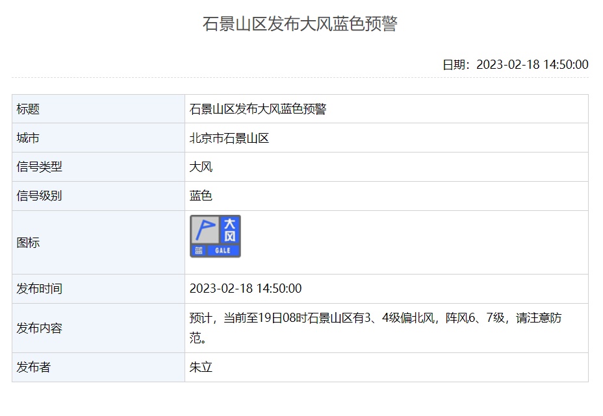Click the warning content text beginning 预计
Viewport: 603px width, 416px height.
pos(375,319)
